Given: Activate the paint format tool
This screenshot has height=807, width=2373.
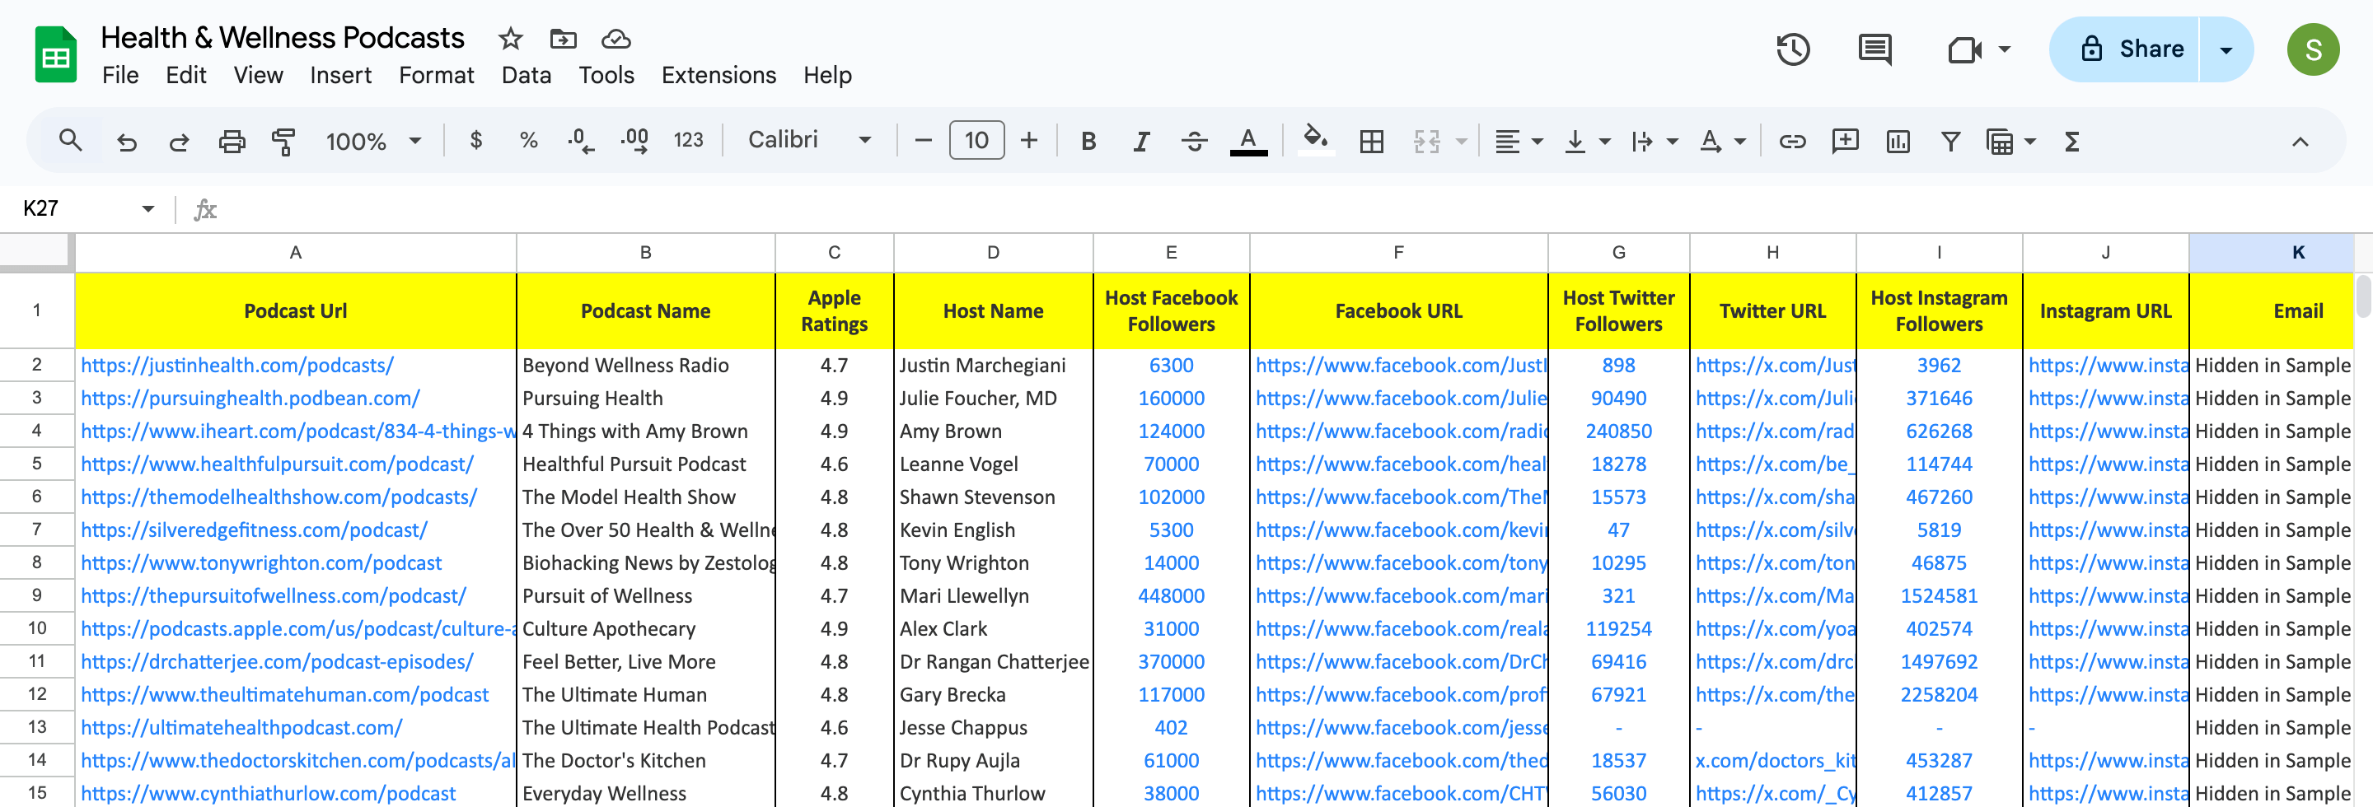Looking at the screenshot, I should (283, 141).
